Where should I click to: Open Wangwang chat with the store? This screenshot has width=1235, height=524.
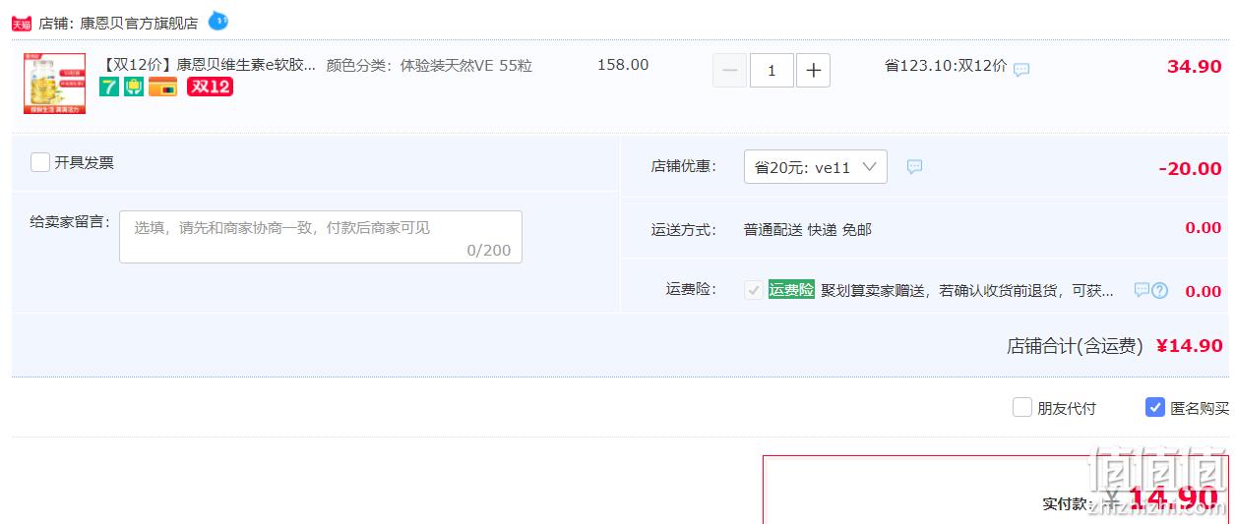[217, 21]
